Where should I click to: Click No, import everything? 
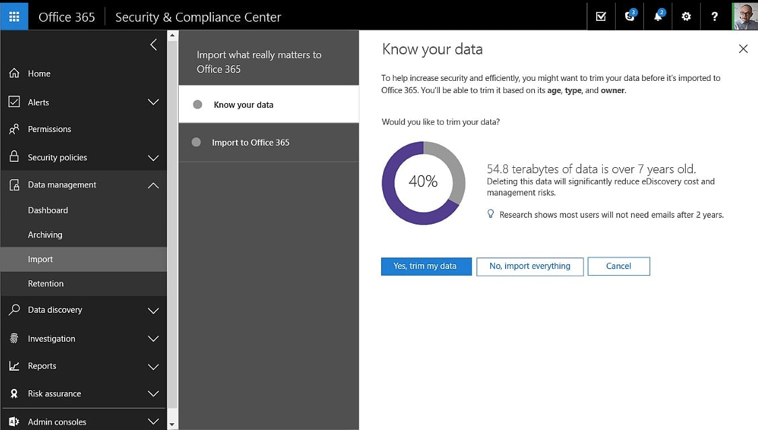529,266
